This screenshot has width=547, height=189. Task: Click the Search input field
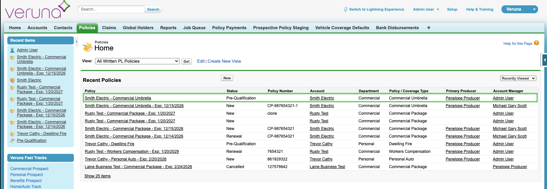pos(111,9)
